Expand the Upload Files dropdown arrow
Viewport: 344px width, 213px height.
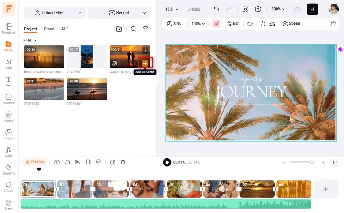pyautogui.click(x=80, y=13)
